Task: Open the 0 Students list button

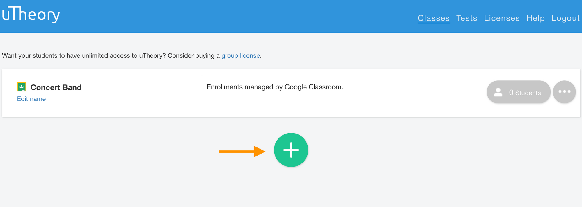Action: point(519,92)
